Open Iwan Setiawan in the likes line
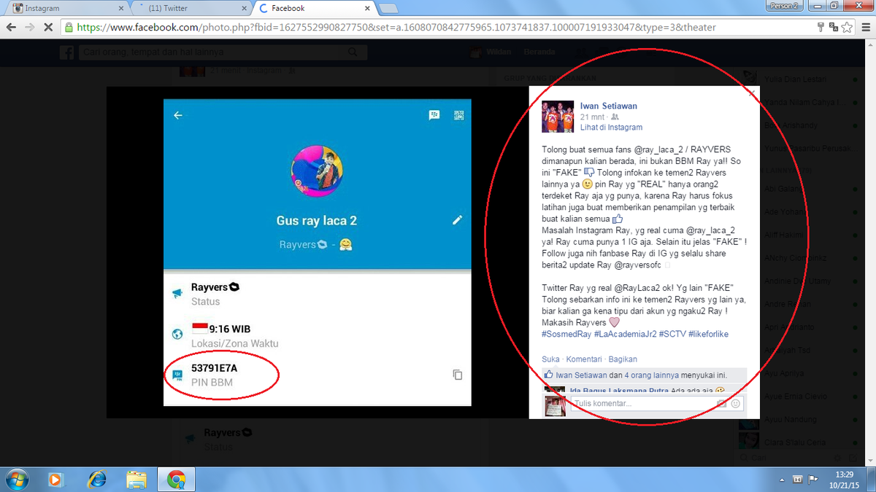Screen dimensions: 876x492 pyautogui.click(x=581, y=375)
